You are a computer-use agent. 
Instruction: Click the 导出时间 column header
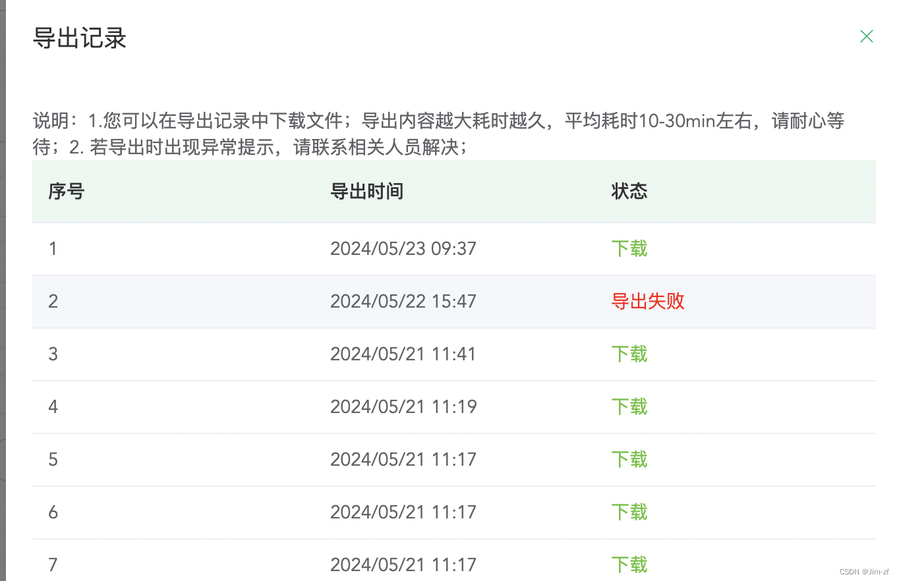(366, 191)
